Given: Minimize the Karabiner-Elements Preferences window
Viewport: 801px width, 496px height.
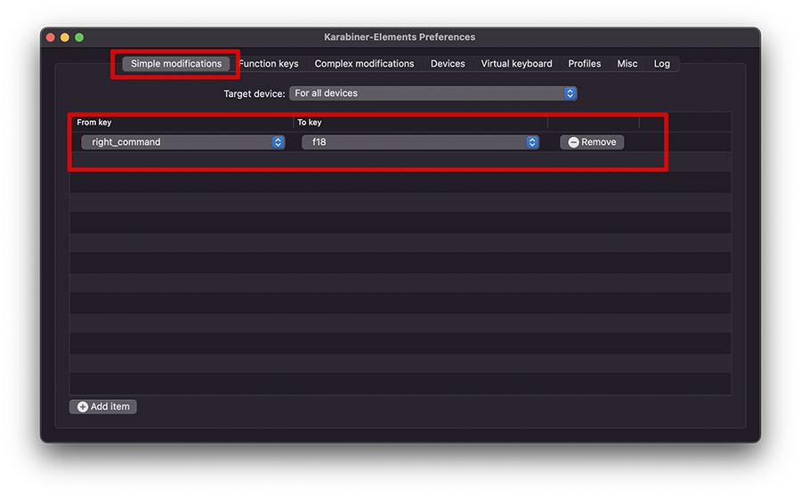Looking at the screenshot, I should [65, 37].
